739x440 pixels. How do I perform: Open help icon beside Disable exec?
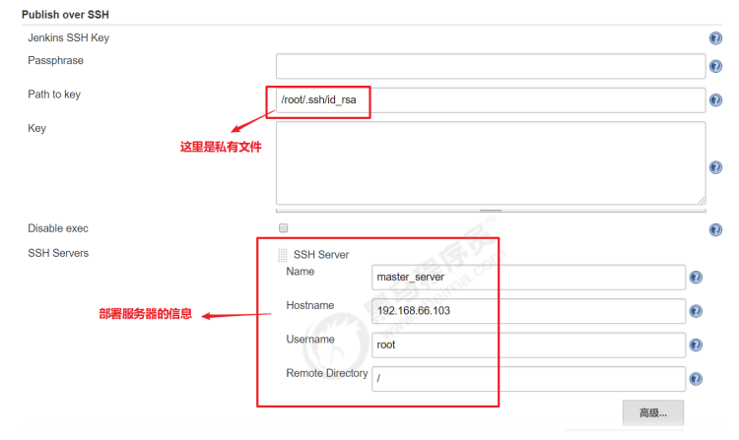click(715, 229)
